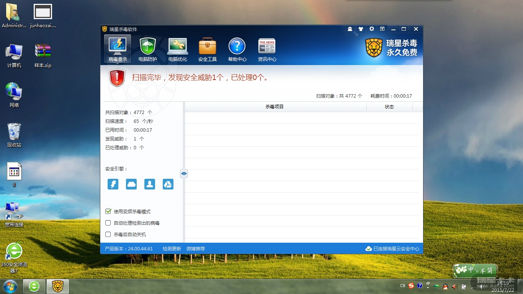The width and height of the screenshot is (523, 294).
Task: Open the 资讯中心 news center
Action: click(x=267, y=49)
